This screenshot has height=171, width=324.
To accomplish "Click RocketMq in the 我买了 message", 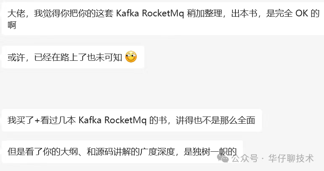I will tap(125, 120).
